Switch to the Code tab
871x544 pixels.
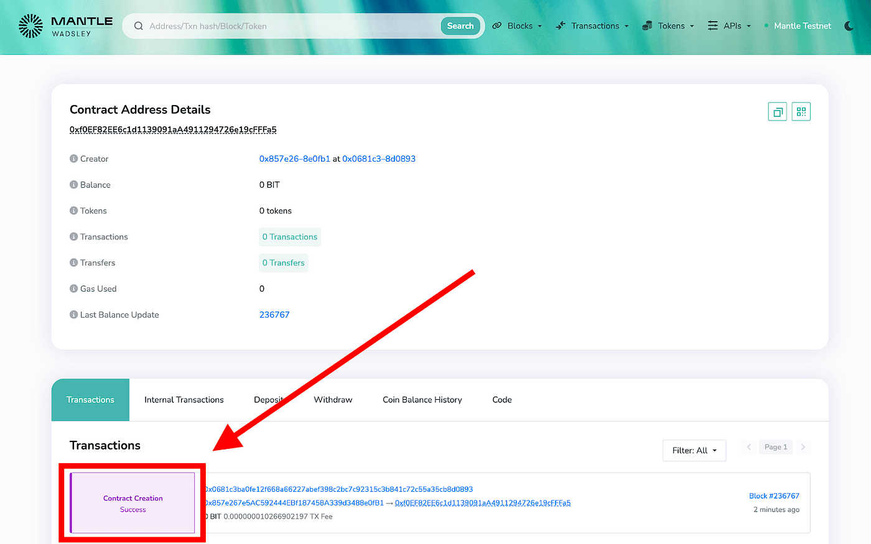(x=502, y=400)
